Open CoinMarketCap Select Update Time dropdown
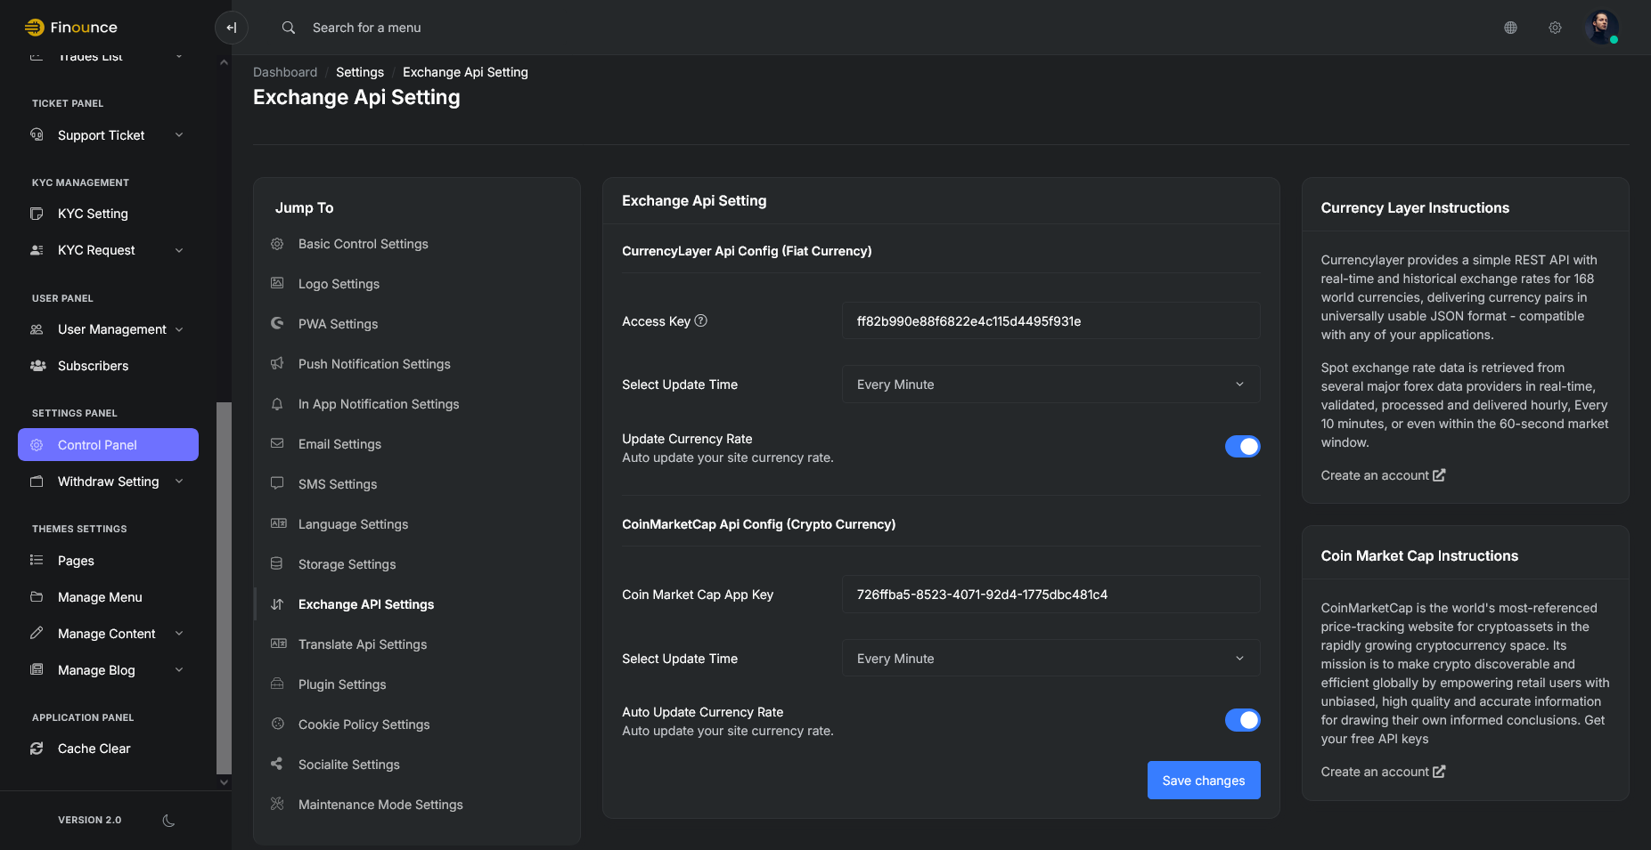Viewport: 1651px width, 850px height. 1050,659
